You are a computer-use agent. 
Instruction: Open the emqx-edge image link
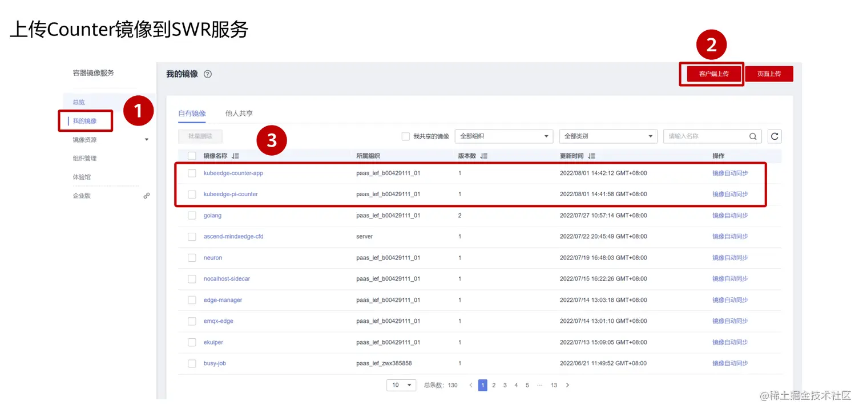click(219, 321)
